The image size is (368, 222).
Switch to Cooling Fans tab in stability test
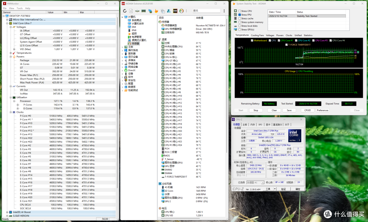pyautogui.click(x=257, y=35)
